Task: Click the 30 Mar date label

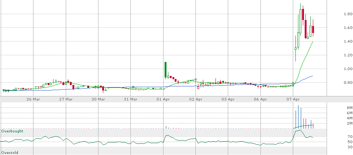Action: 98,99
